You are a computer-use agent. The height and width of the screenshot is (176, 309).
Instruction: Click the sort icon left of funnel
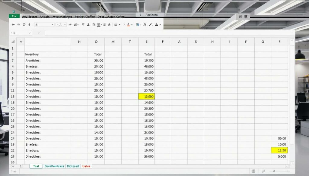(75, 25)
